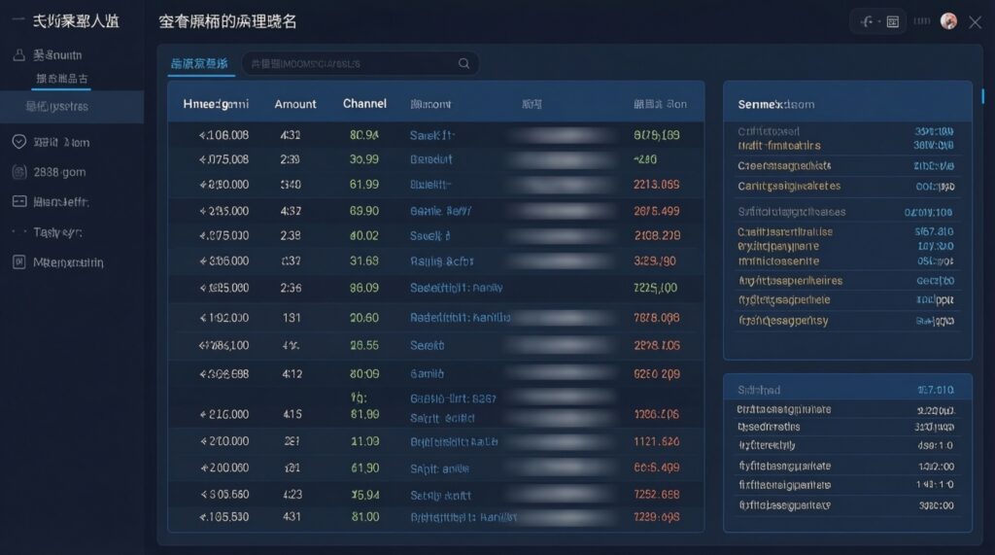
Task: Click the first icon in top-right toolbar group
Action: [x=868, y=21]
